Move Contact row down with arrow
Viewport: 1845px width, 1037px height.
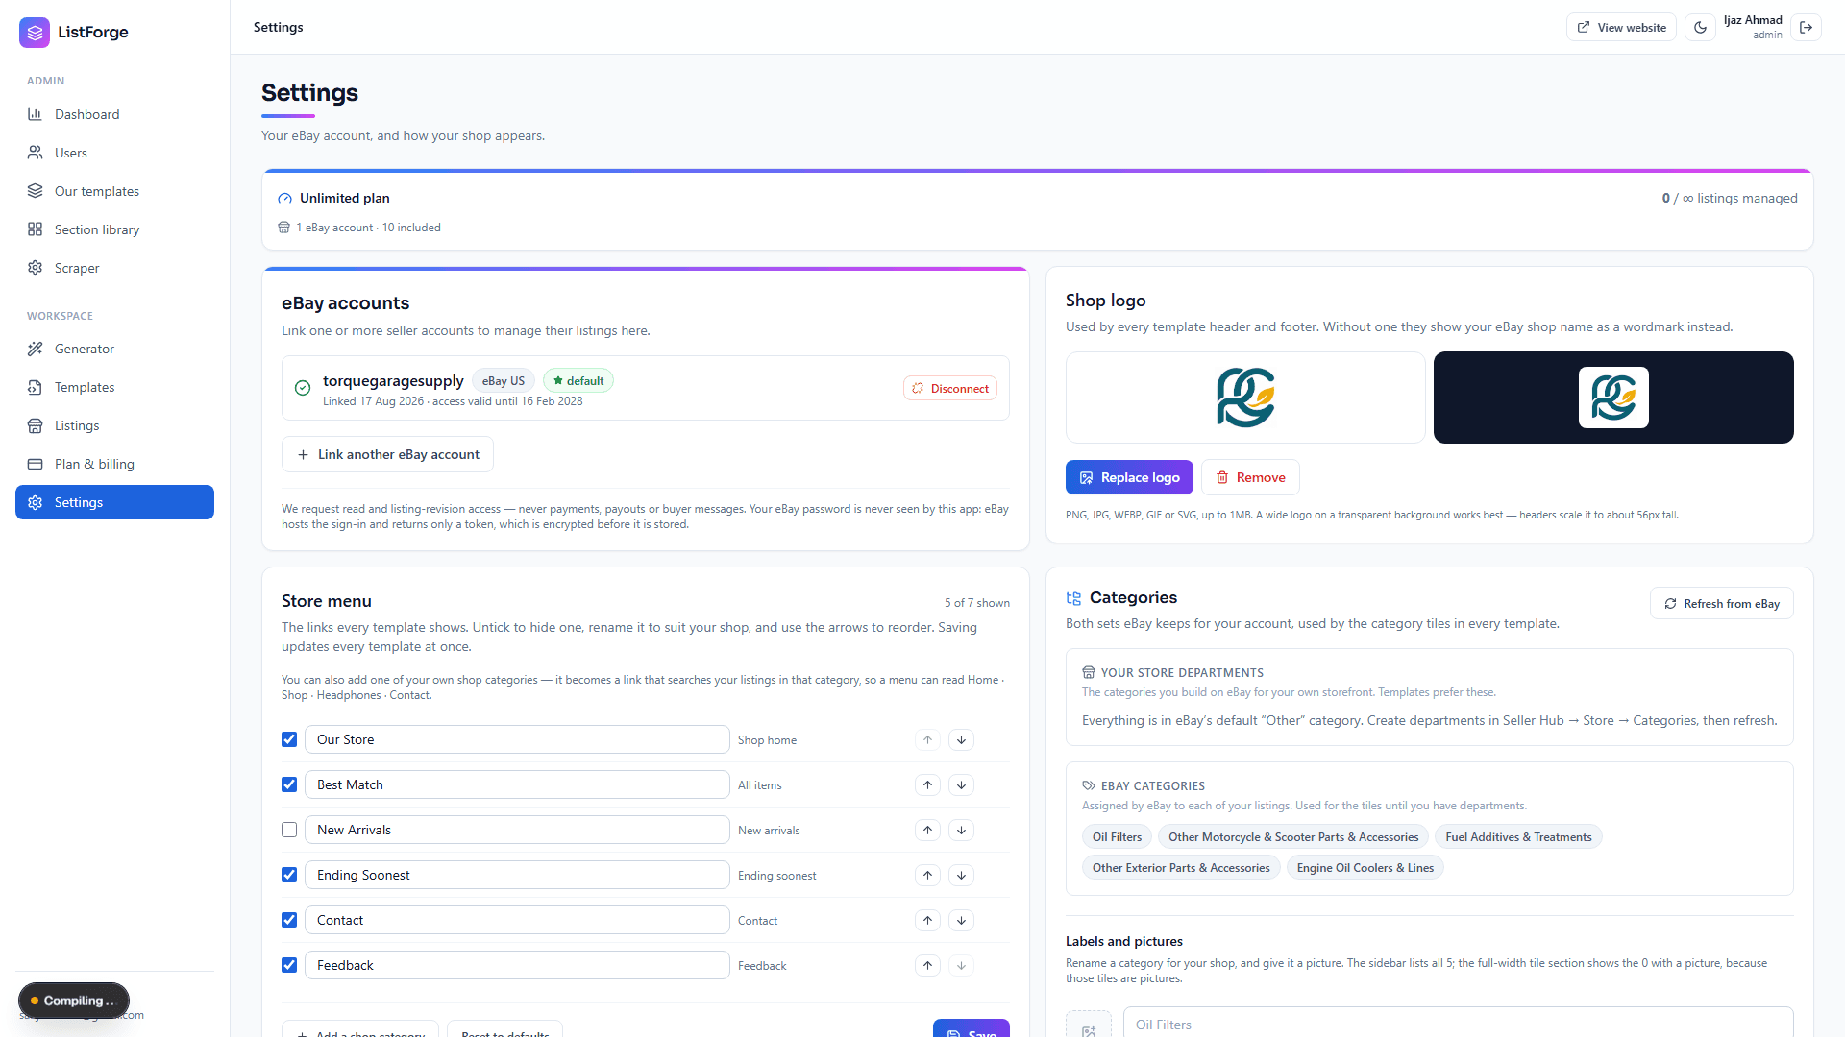tap(961, 921)
